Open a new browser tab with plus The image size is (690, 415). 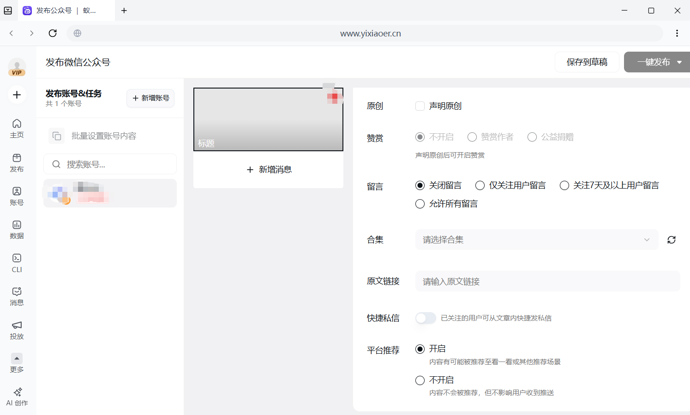[x=124, y=10]
